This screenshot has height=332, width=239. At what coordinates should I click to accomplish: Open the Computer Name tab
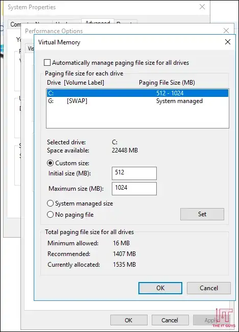(15, 24)
